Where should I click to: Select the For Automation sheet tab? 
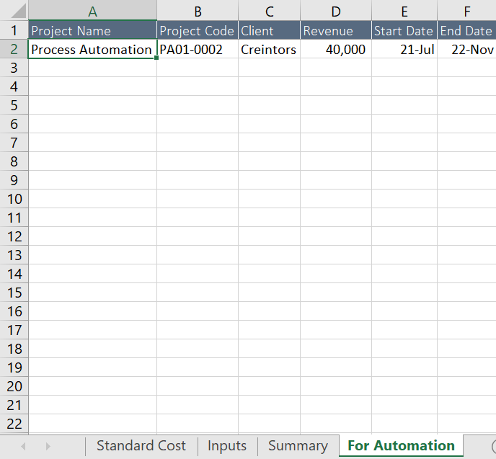pyautogui.click(x=401, y=446)
